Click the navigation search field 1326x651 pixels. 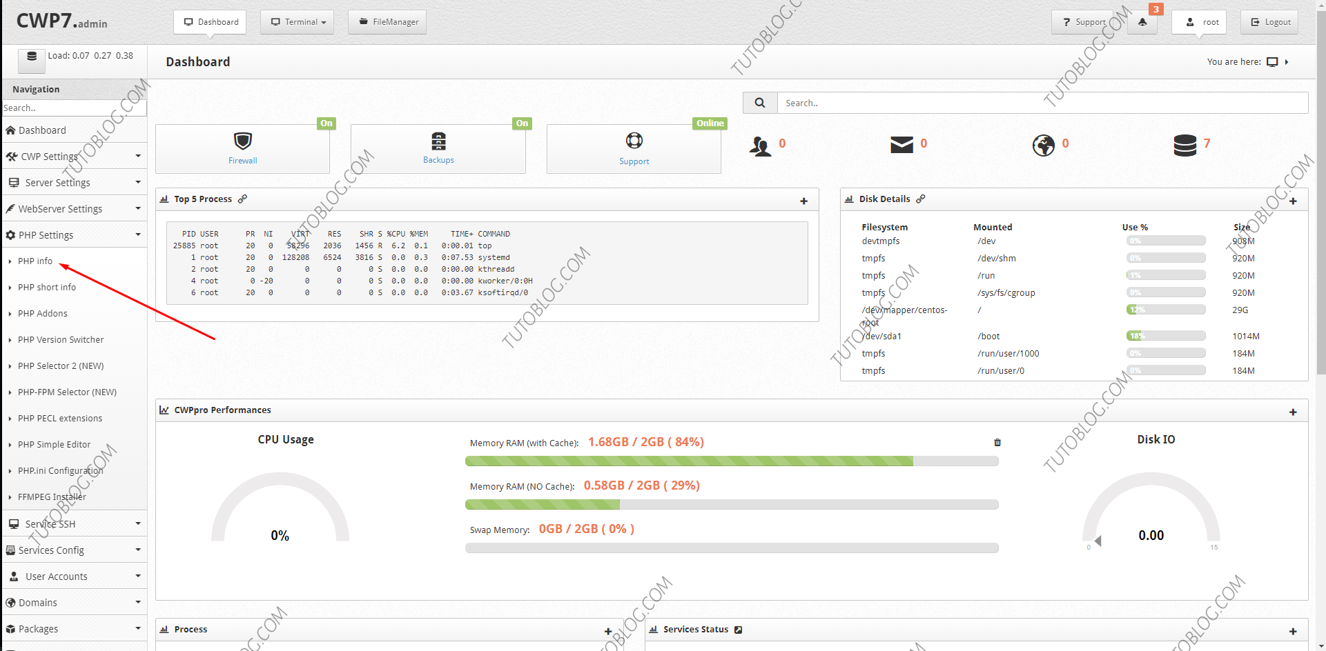click(x=74, y=108)
